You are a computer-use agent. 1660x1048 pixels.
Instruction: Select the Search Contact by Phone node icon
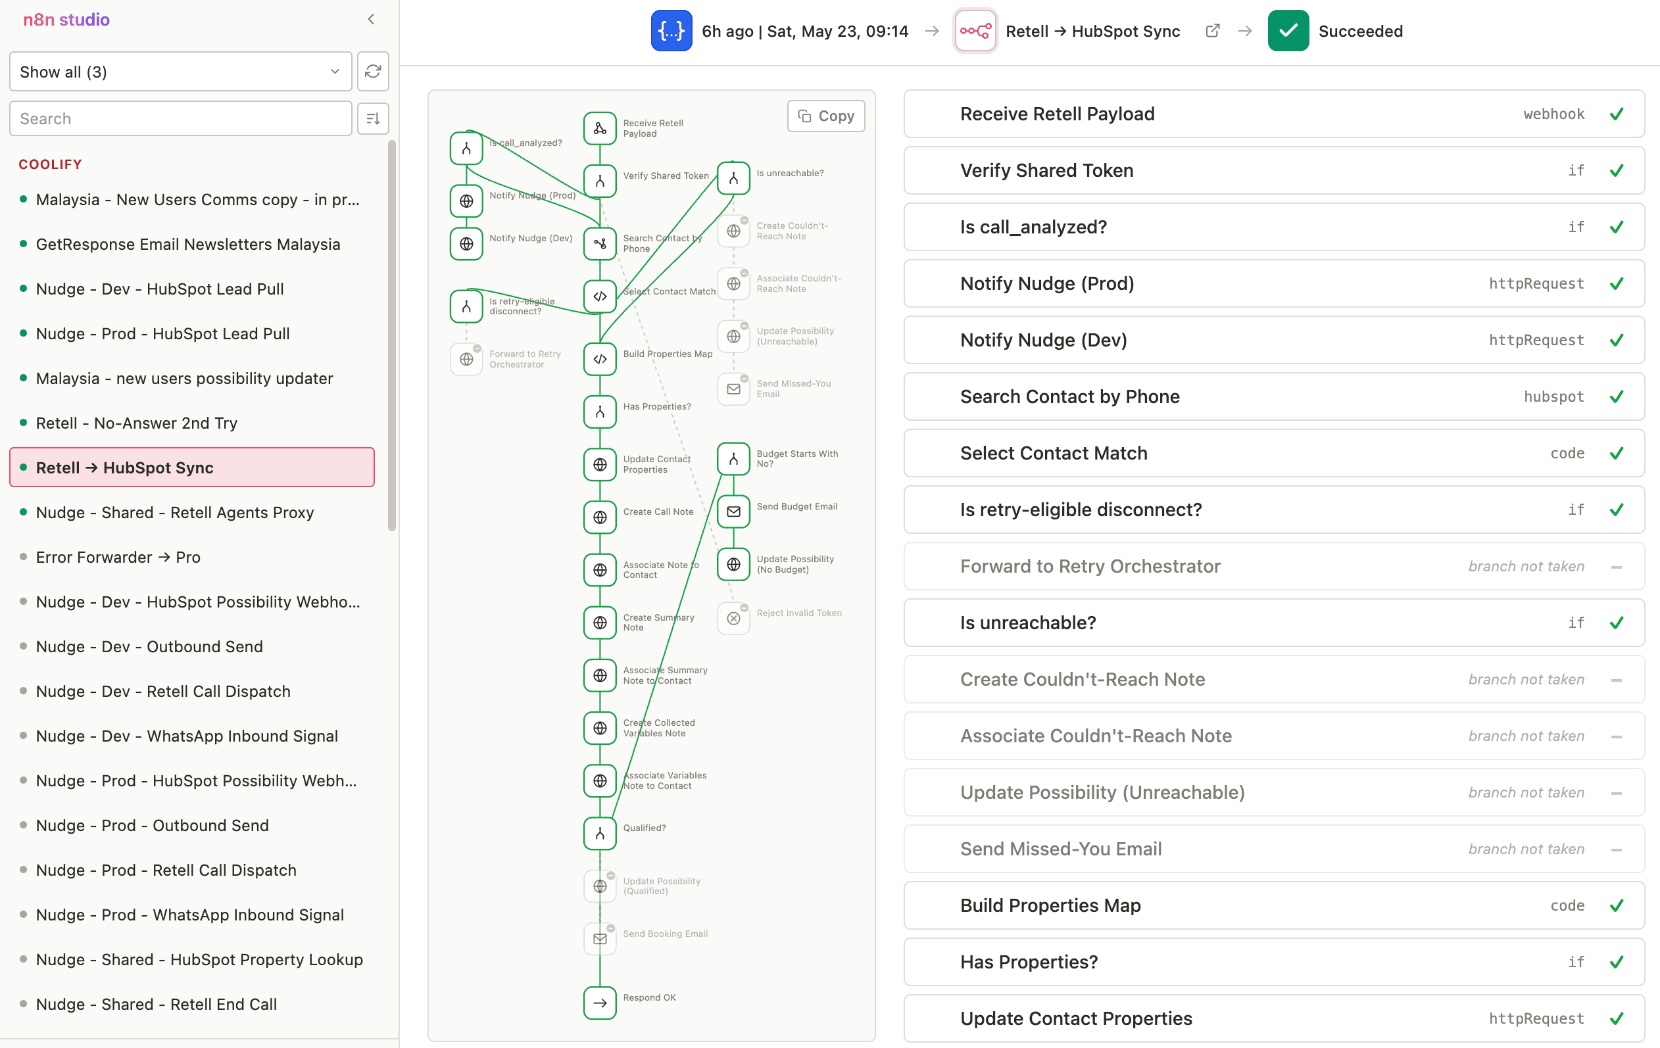coord(600,244)
